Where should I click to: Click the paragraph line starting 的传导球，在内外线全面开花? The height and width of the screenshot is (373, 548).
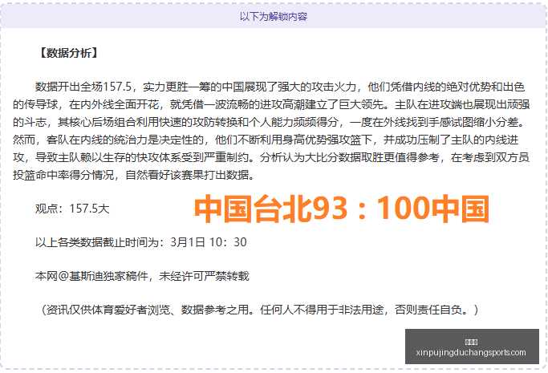click(271, 104)
